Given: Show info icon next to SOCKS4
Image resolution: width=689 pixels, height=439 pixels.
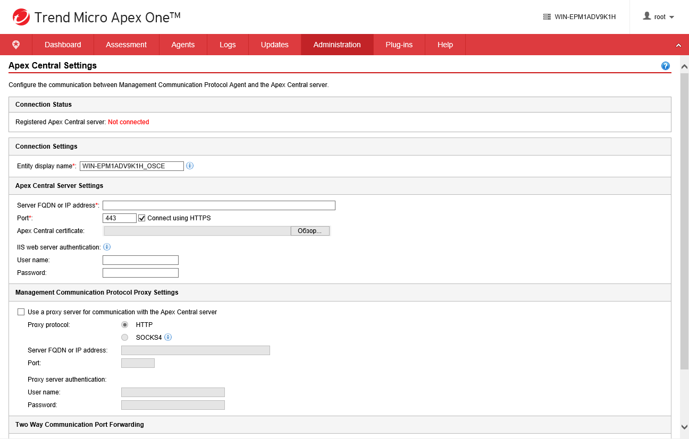Looking at the screenshot, I should pos(168,337).
